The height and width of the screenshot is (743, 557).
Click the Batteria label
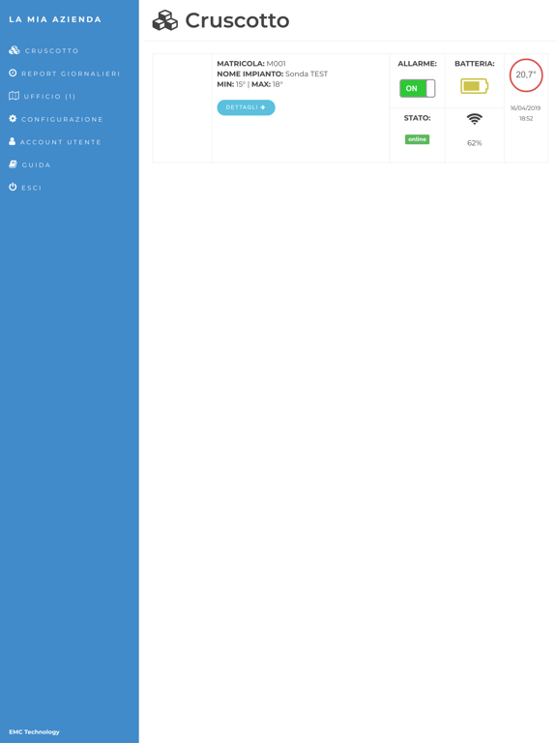click(475, 64)
